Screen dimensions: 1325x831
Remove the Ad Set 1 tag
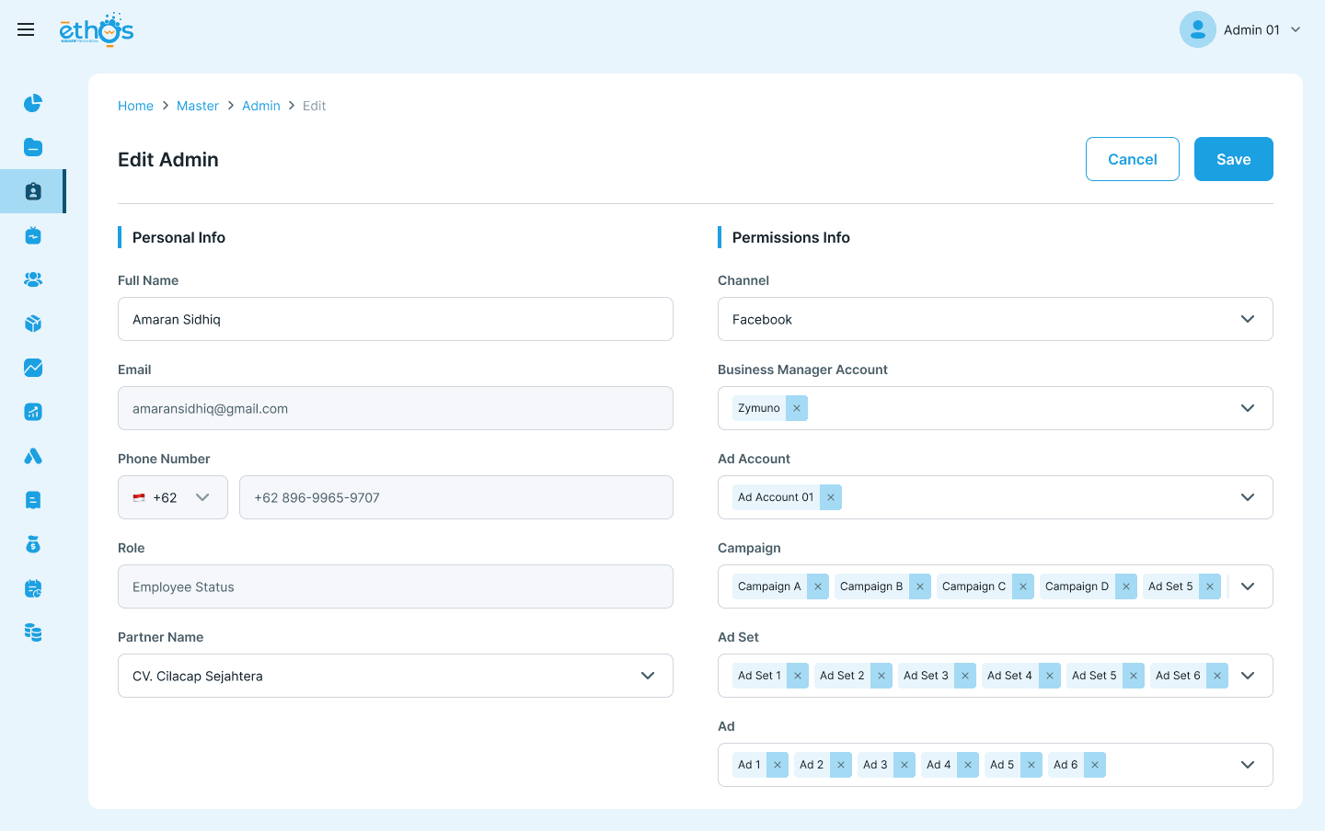(x=798, y=676)
